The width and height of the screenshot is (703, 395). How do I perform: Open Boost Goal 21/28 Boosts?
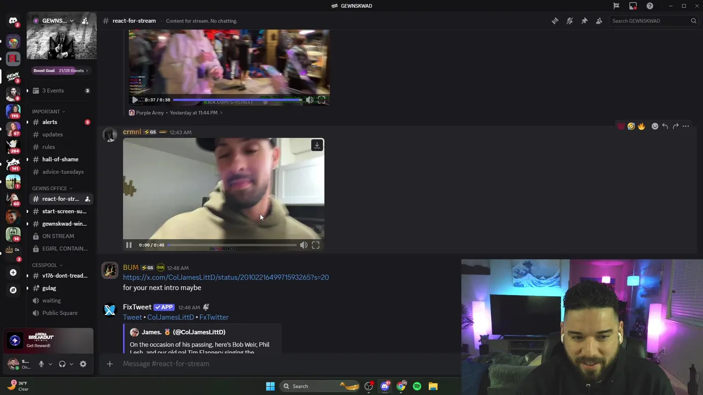tap(60, 70)
